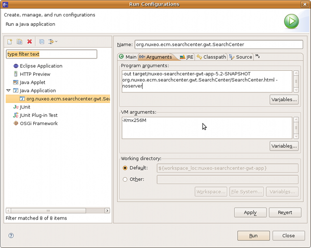The image size is (311, 248).
Task: Click the Collapse All configurations icon
Action: pyautogui.click(x=42, y=41)
